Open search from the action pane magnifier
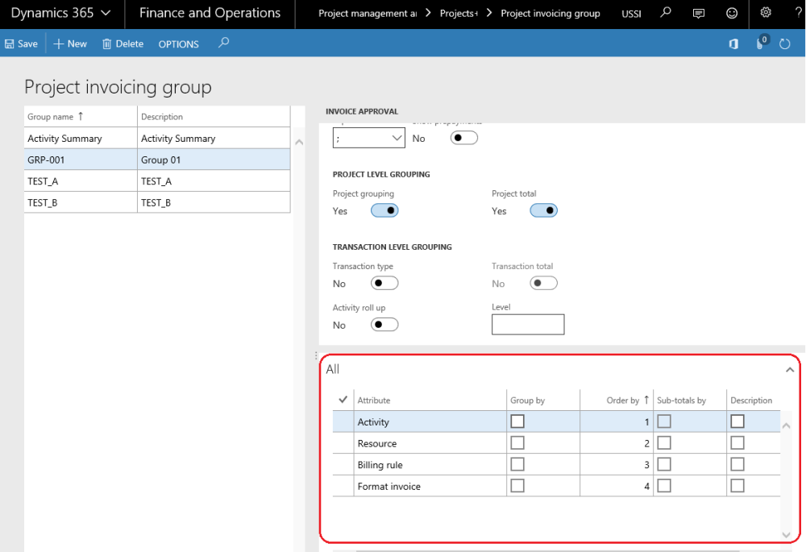The height and width of the screenshot is (552, 806). (223, 44)
